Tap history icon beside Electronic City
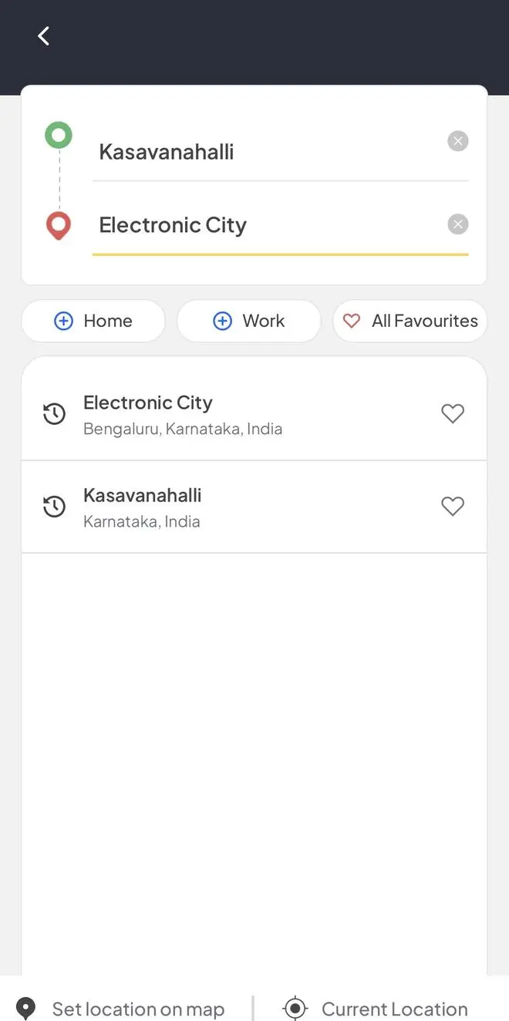The height and width of the screenshot is (1021, 509). click(54, 414)
